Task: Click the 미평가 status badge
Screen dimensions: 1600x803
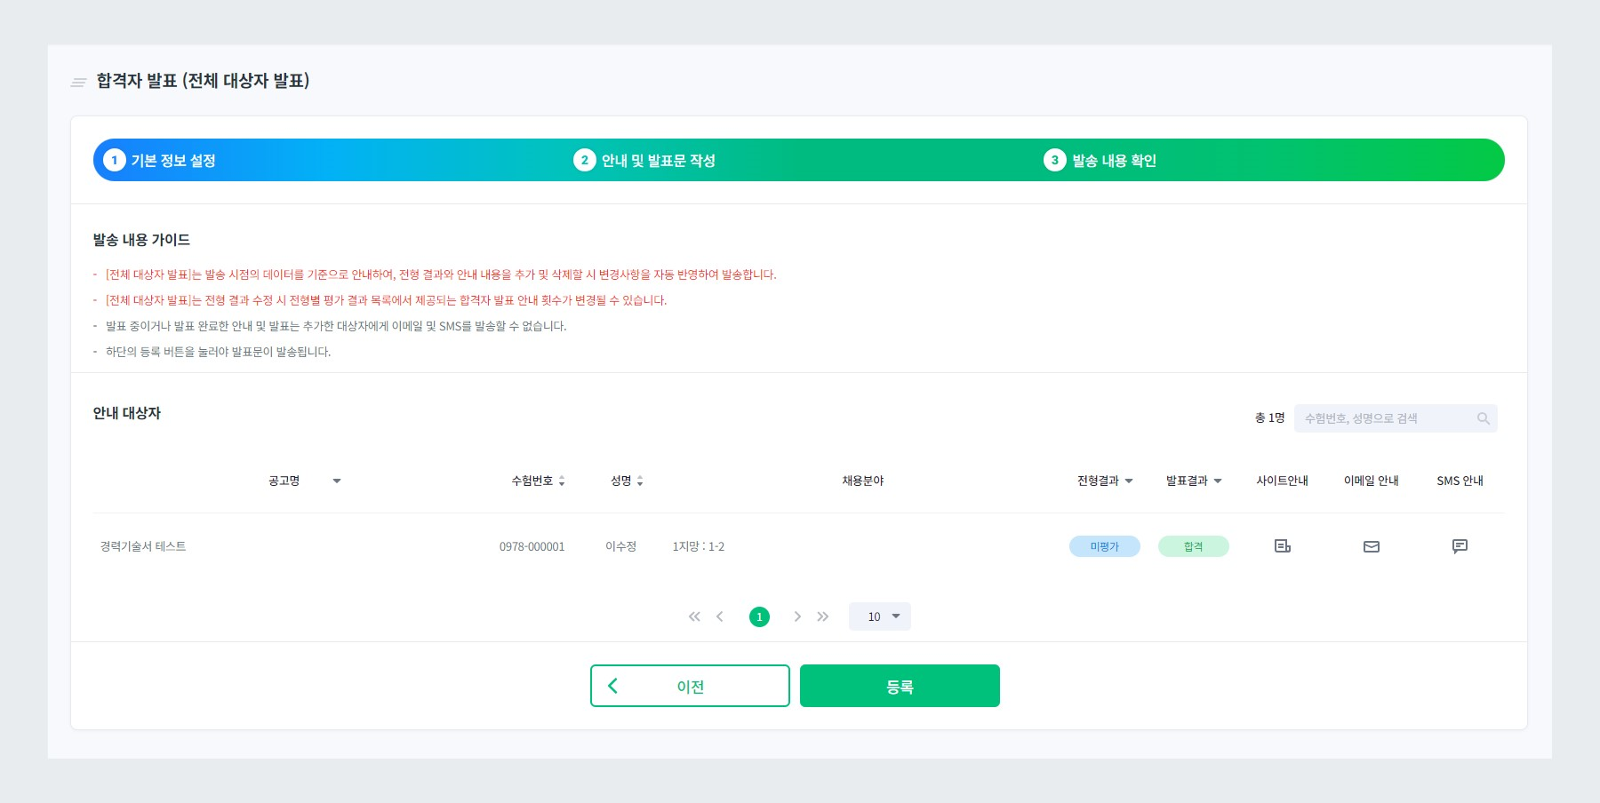Action: coord(1104,546)
